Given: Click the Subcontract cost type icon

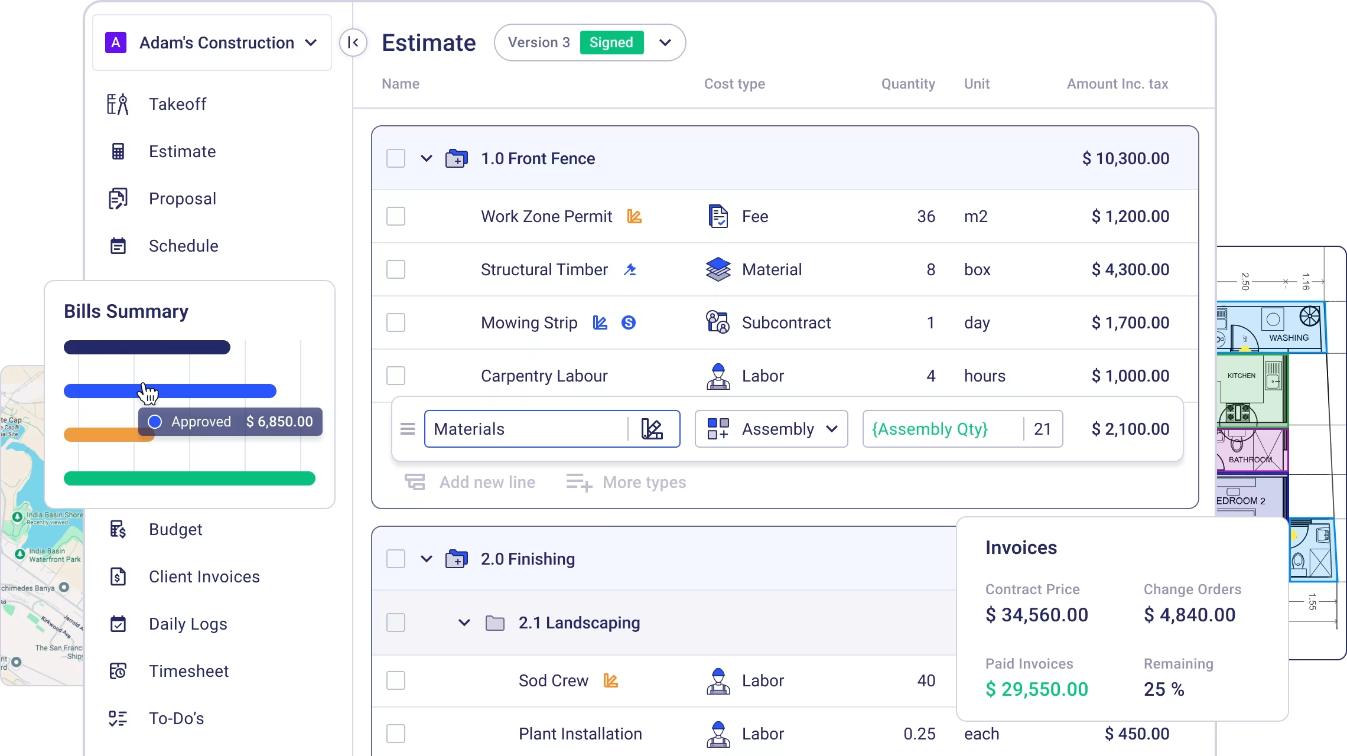Looking at the screenshot, I should pyautogui.click(x=718, y=322).
